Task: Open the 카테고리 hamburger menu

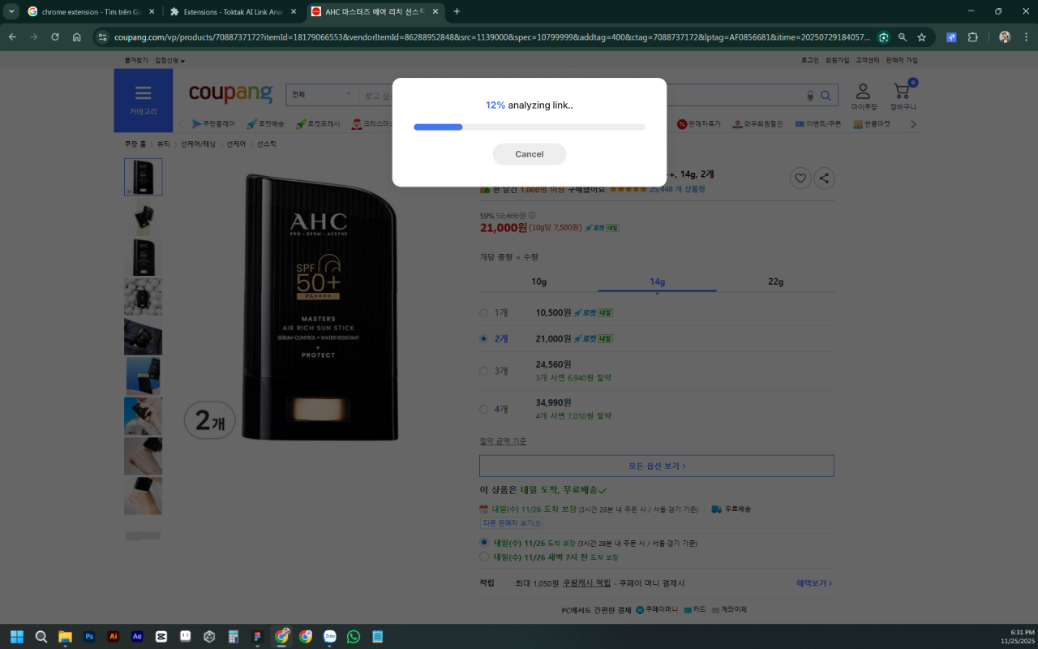Action: coord(143,95)
